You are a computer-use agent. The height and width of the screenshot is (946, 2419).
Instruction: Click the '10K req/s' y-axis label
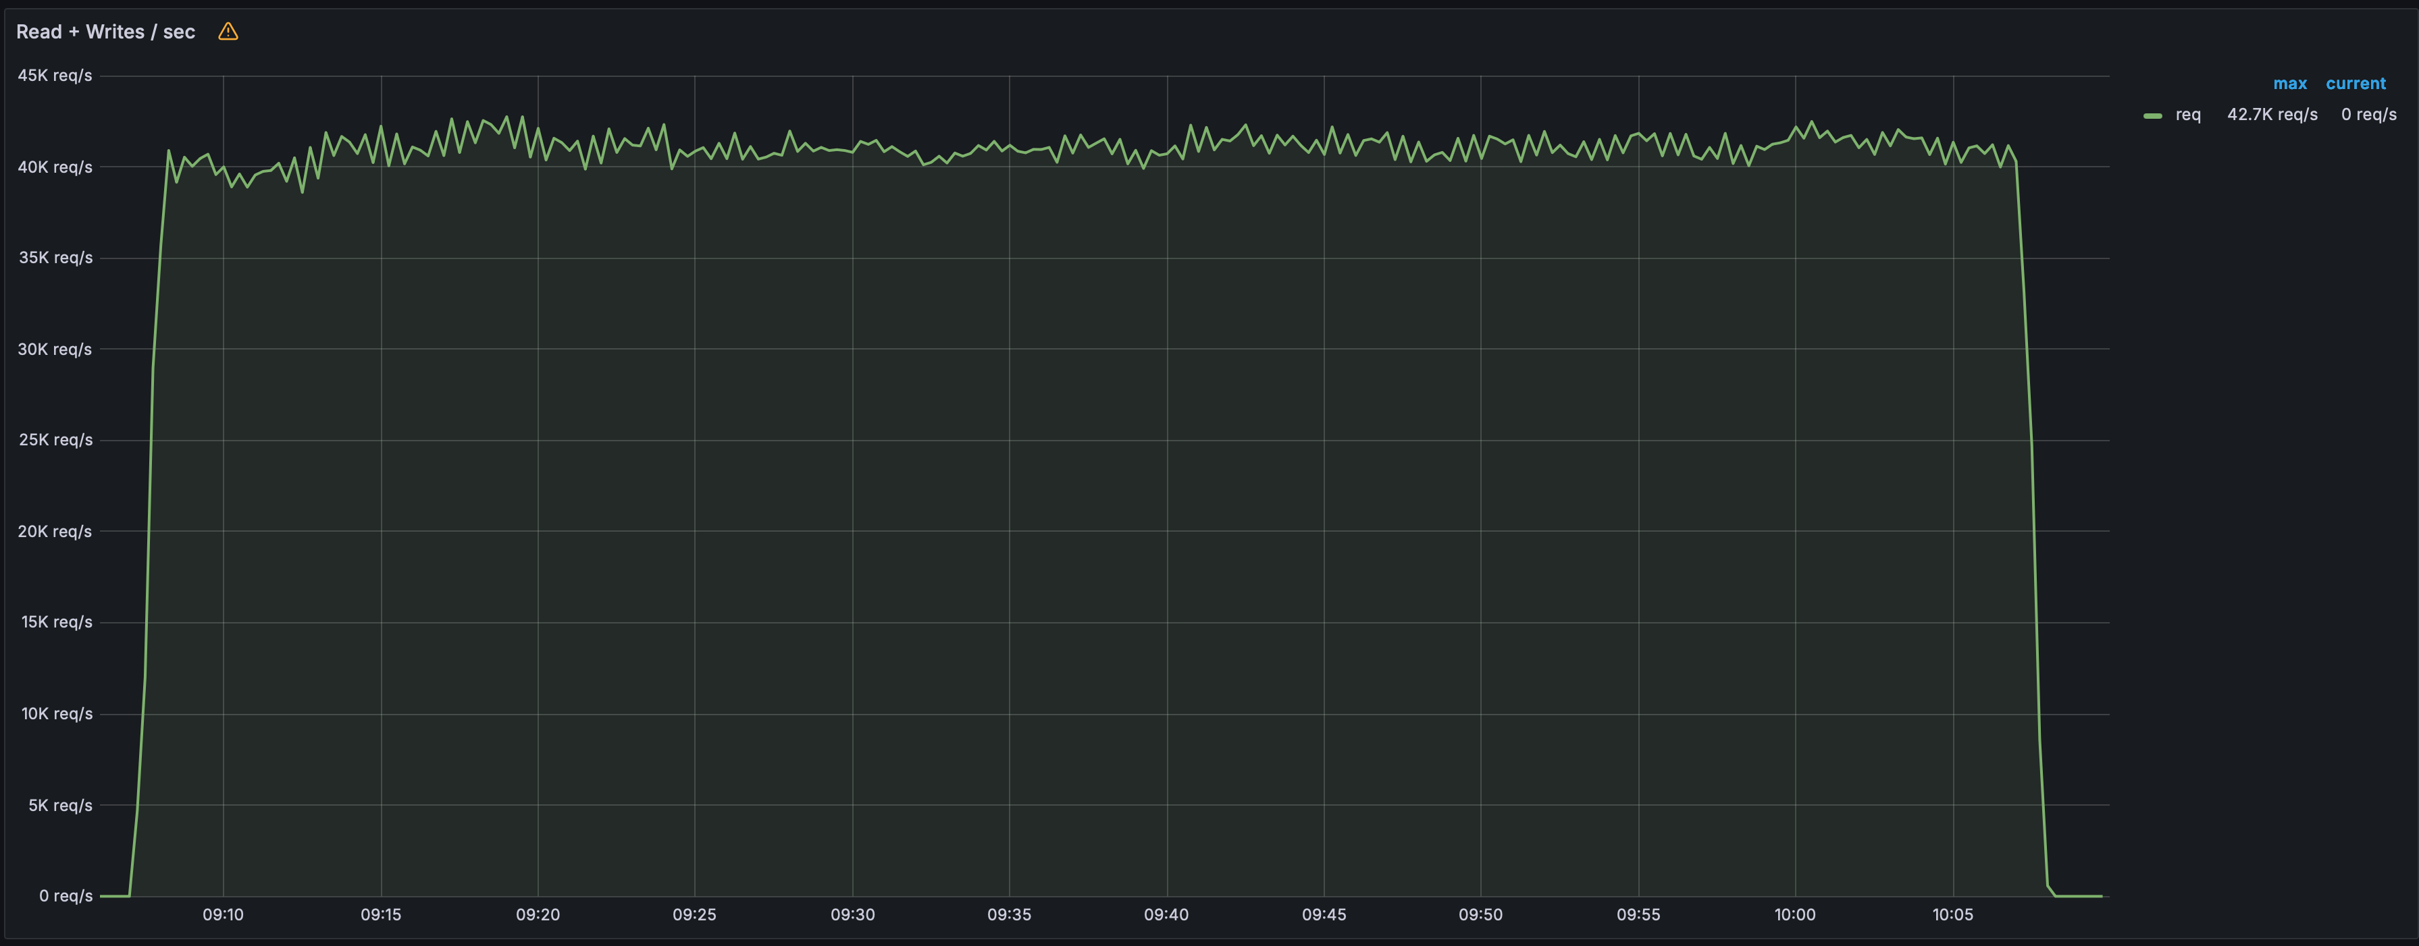[x=56, y=713]
